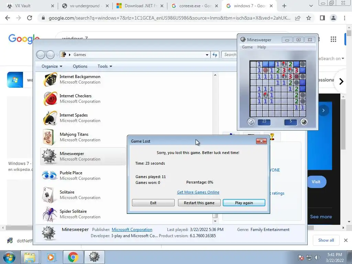Click the next arrow on Google image chips
Image resolution: width=352 pixels, height=264 pixels.
tap(341, 81)
